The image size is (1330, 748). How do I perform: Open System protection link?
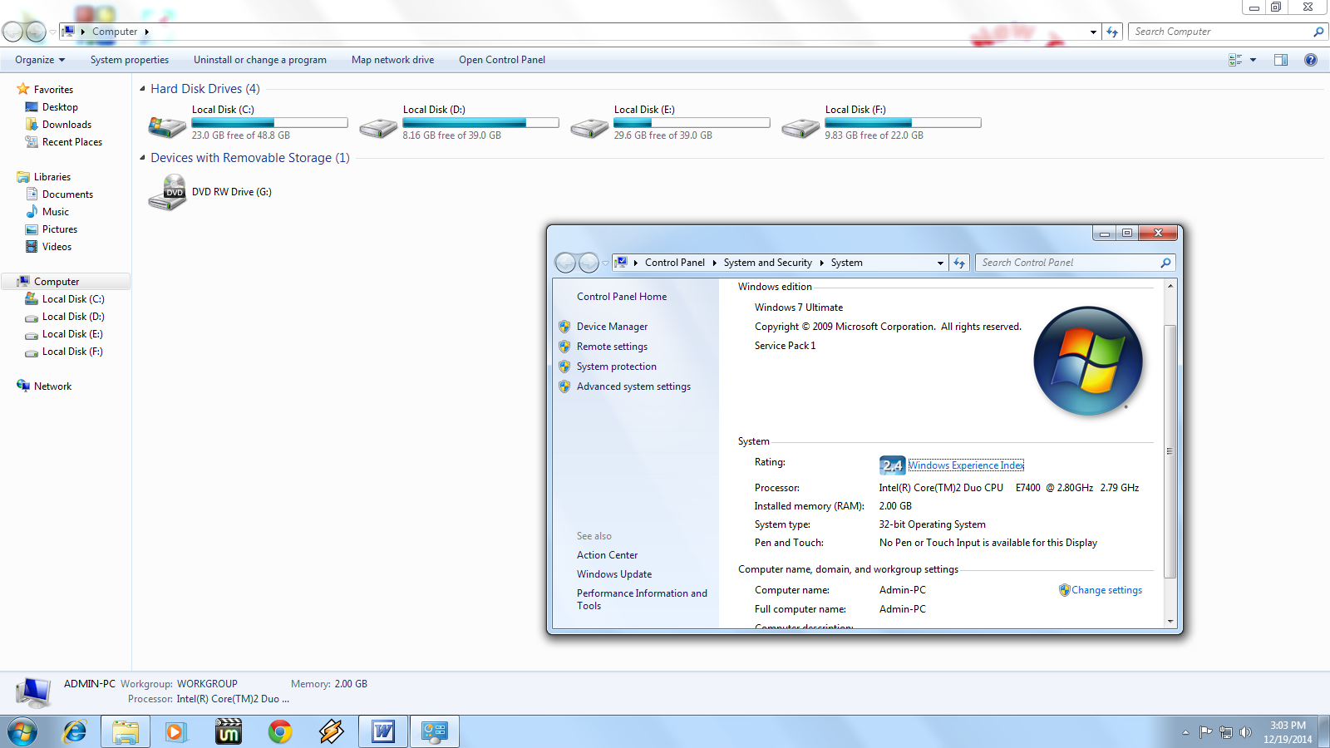point(617,367)
